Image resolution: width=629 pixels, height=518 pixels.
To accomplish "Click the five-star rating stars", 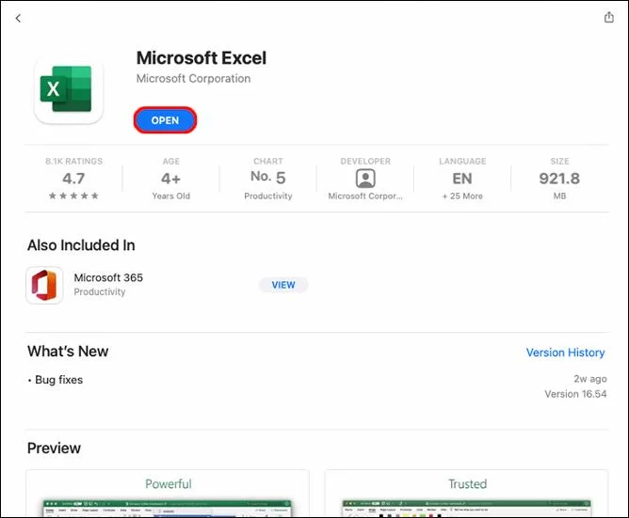I will point(73,196).
